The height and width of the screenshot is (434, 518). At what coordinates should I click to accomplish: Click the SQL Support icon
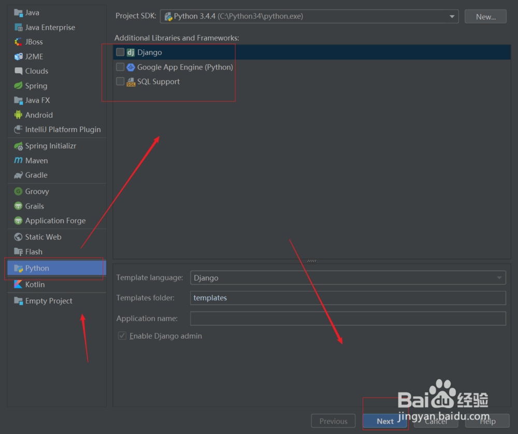coord(131,82)
